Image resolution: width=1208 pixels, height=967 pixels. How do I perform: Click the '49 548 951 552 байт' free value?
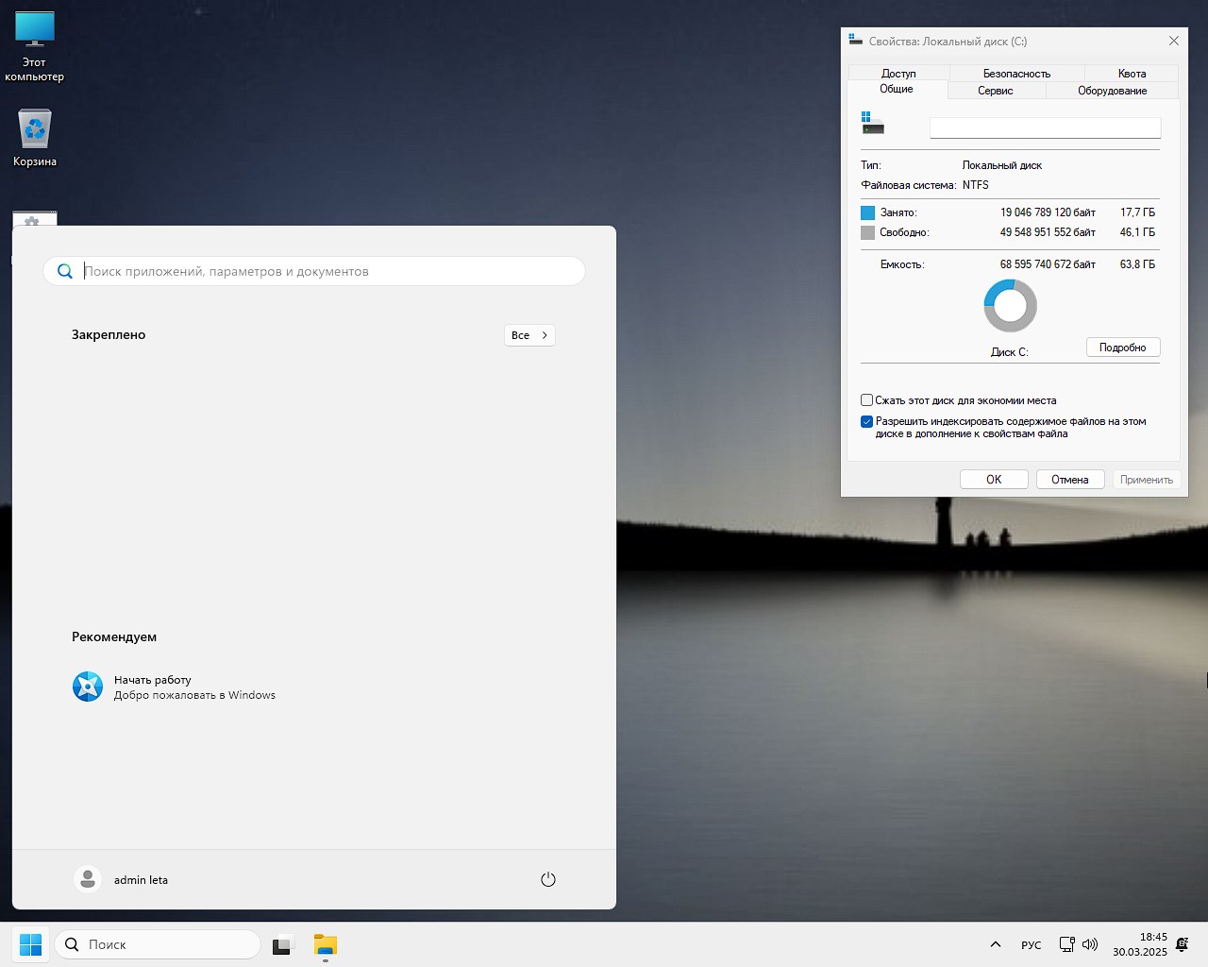pyautogui.click(x=1048, y=232)
